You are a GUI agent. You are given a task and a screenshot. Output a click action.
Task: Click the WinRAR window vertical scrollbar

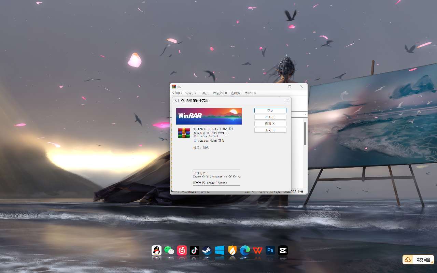pyautogui.click(x=305, y=133)
